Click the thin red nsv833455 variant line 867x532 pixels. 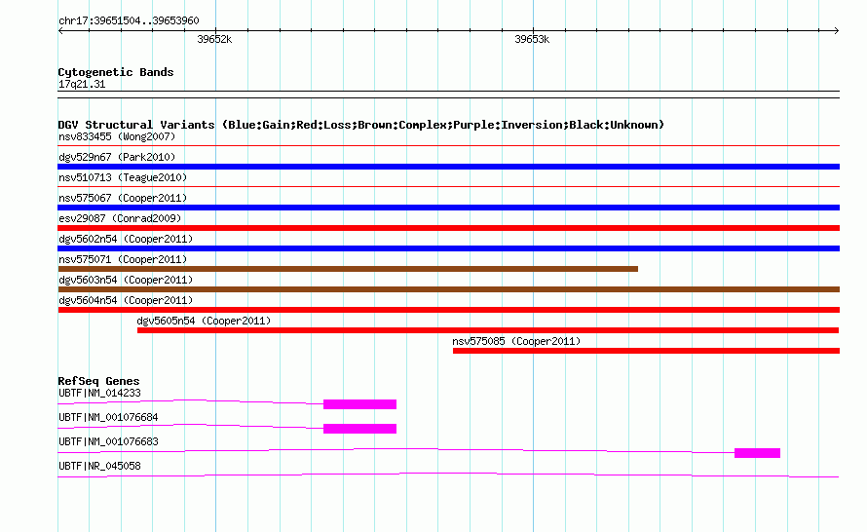click(x=448, y=146)
